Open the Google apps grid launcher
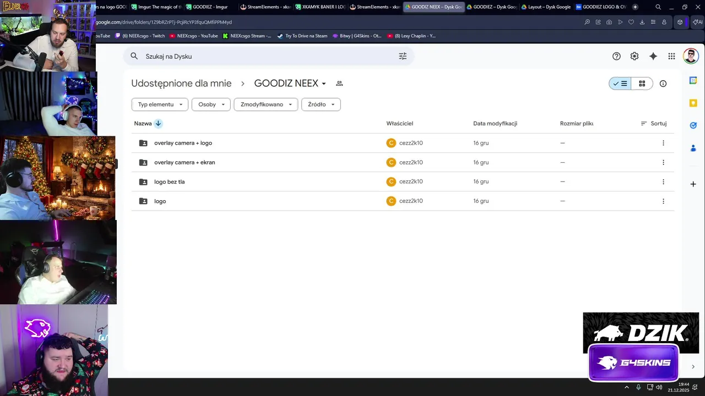Screen dimensions: 705x396 [671, 56]
